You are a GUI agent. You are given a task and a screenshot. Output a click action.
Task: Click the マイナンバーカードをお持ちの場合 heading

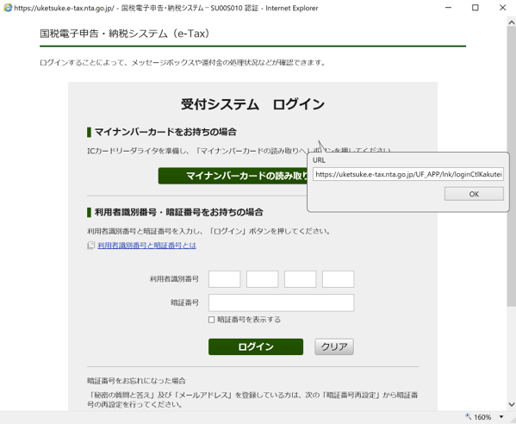click(x=165, y=132)
